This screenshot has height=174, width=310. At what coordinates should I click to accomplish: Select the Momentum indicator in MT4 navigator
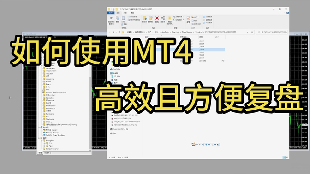[49, 109]
